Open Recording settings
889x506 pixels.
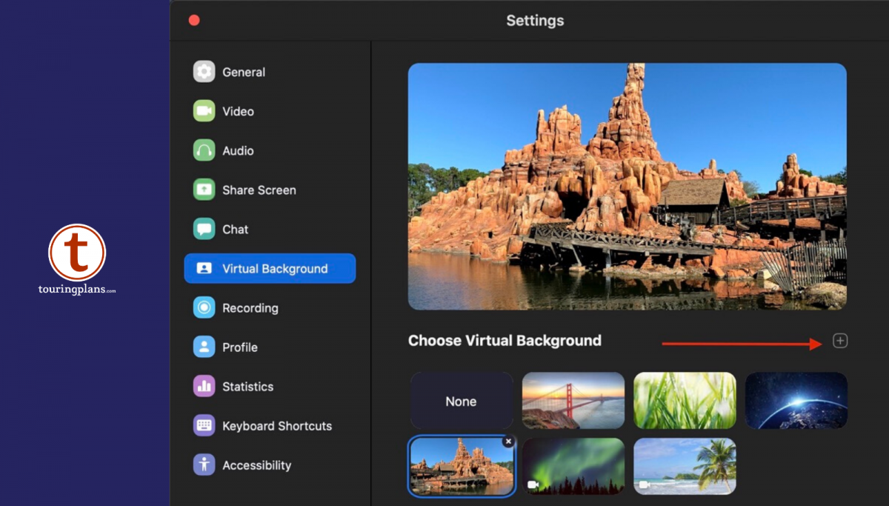(x=270, y=307)
